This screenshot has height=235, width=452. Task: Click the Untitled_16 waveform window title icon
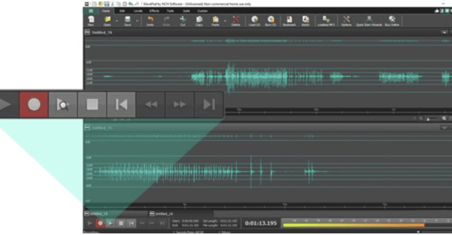point(87,32)
